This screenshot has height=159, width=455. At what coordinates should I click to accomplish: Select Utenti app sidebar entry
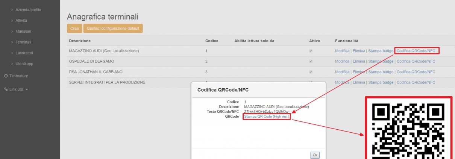pos(24,64)
